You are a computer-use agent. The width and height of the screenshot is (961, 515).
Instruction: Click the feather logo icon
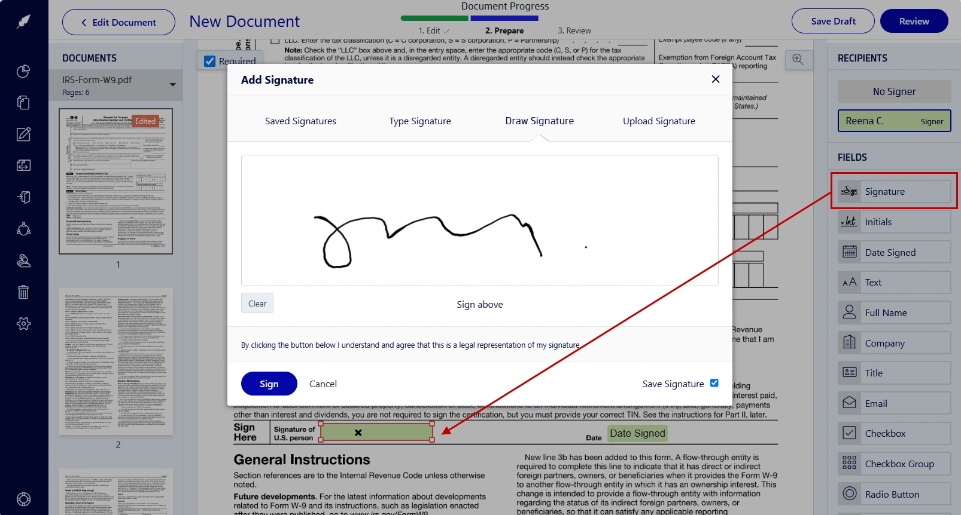(23, 22)
